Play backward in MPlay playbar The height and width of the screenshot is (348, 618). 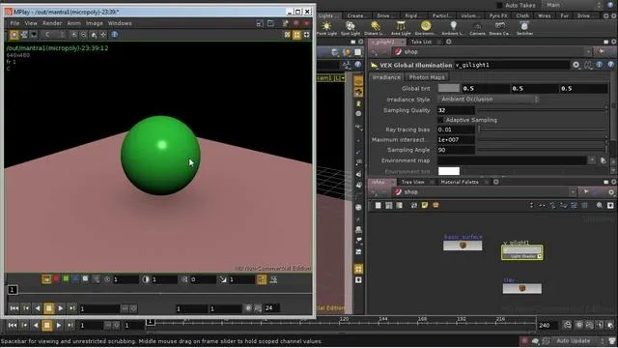coord(38,308)
